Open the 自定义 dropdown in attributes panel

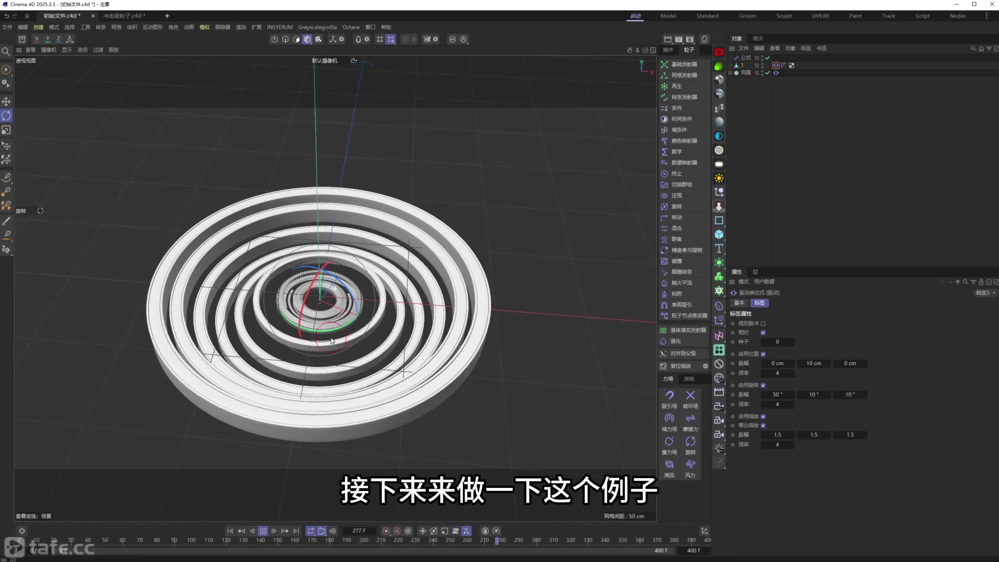[x=985, y=293]
